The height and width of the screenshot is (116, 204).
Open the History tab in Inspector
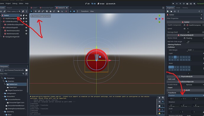click(185, 8)
